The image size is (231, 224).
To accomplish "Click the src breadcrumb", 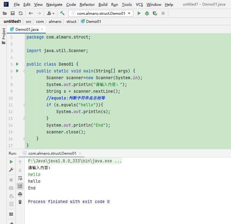I will click(29, 22).
